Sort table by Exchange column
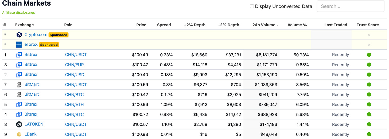389x139 pixels. click(x=24, y=25)
